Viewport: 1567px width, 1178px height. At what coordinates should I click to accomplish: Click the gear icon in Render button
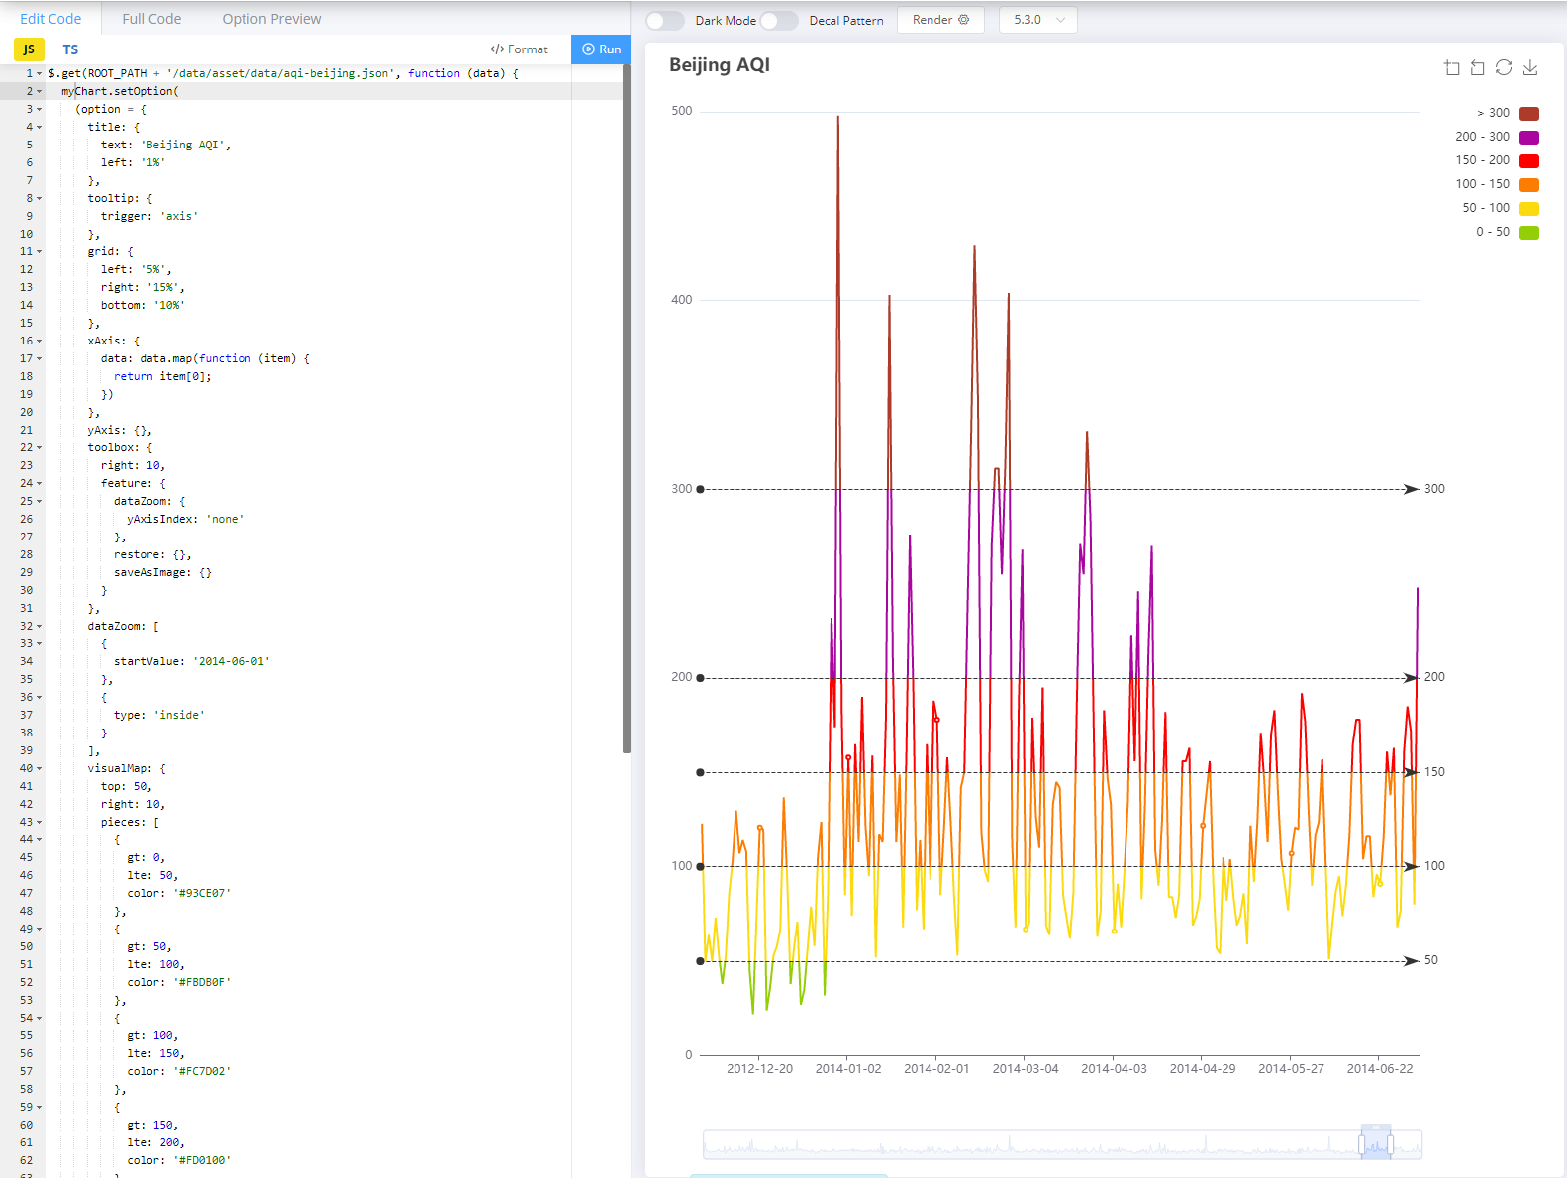point(964,20)
